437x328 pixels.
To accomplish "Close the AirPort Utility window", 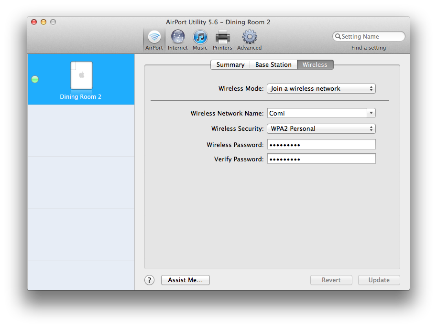I will [x=34, y=22].
